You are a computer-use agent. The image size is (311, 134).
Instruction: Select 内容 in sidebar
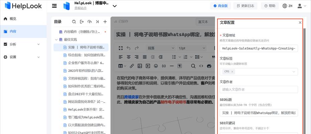[23, 31]
